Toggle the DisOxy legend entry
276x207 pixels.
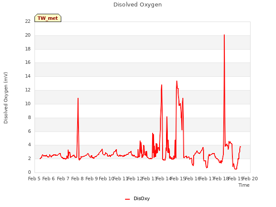[137, 198]
